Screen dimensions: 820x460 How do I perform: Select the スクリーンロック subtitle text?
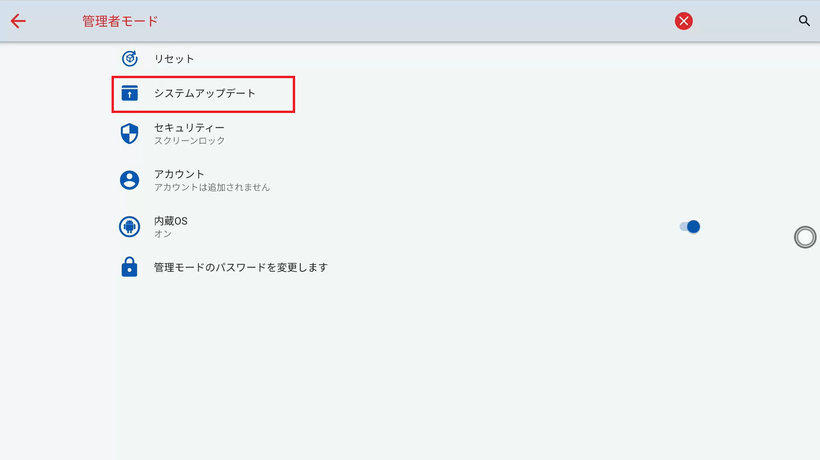[x=190, y=141]
